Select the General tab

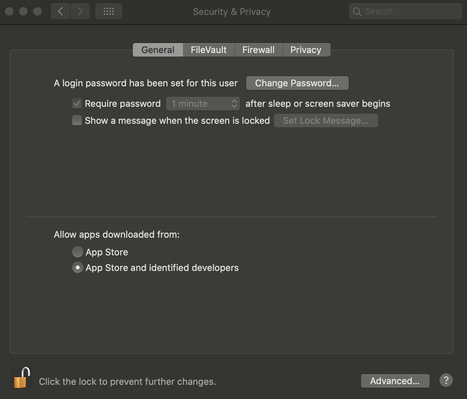point(158,50)
